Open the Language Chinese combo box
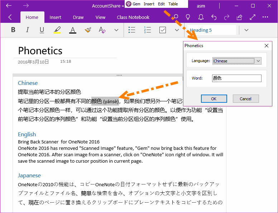This screenshot has width=278, height=213. (237, 61)
